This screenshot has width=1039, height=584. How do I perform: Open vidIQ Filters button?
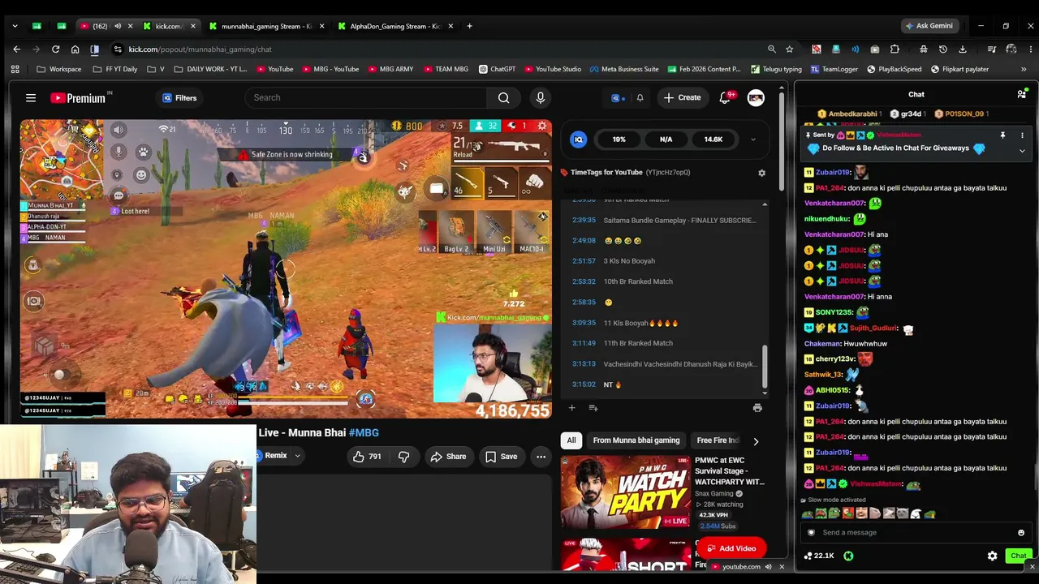click(179, 98)
